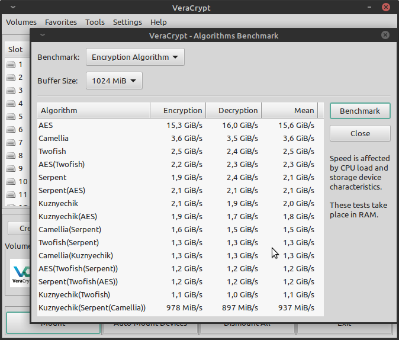Viewport: 399px width, 340px height.
Task: Select the drive icon for slot 2
Action: click(x=11, y=78)
